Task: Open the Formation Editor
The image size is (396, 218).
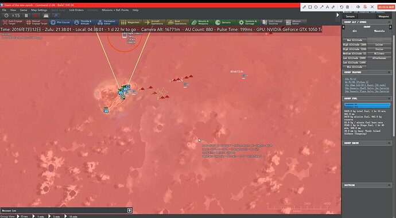Action: 107,22
